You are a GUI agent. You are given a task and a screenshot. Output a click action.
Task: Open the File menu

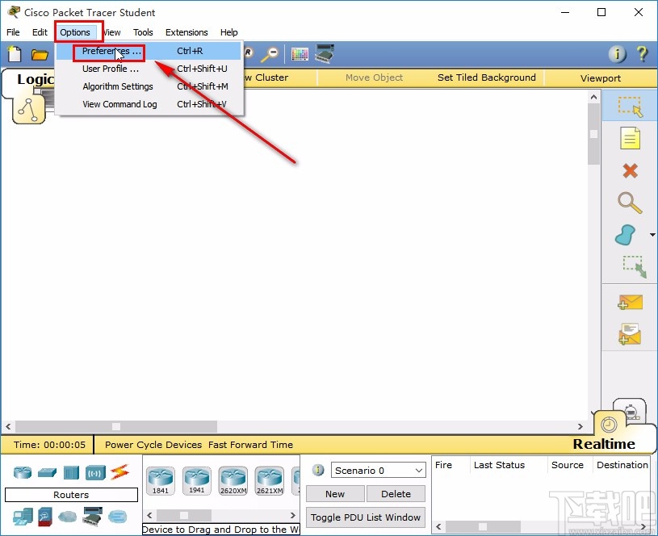click(x=13, y=32)
